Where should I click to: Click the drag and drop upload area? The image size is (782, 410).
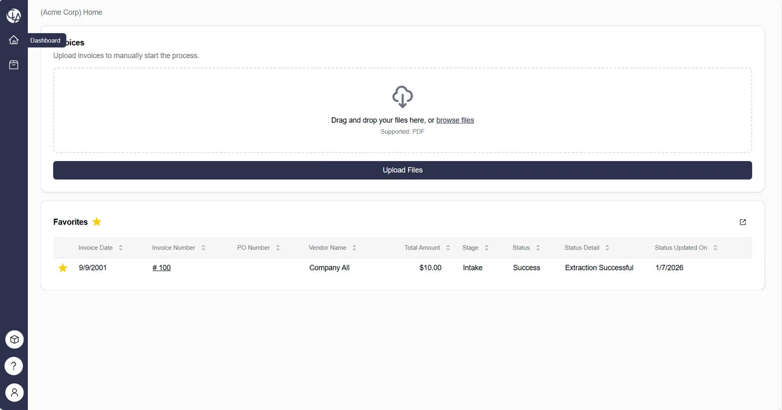[402, 110]
